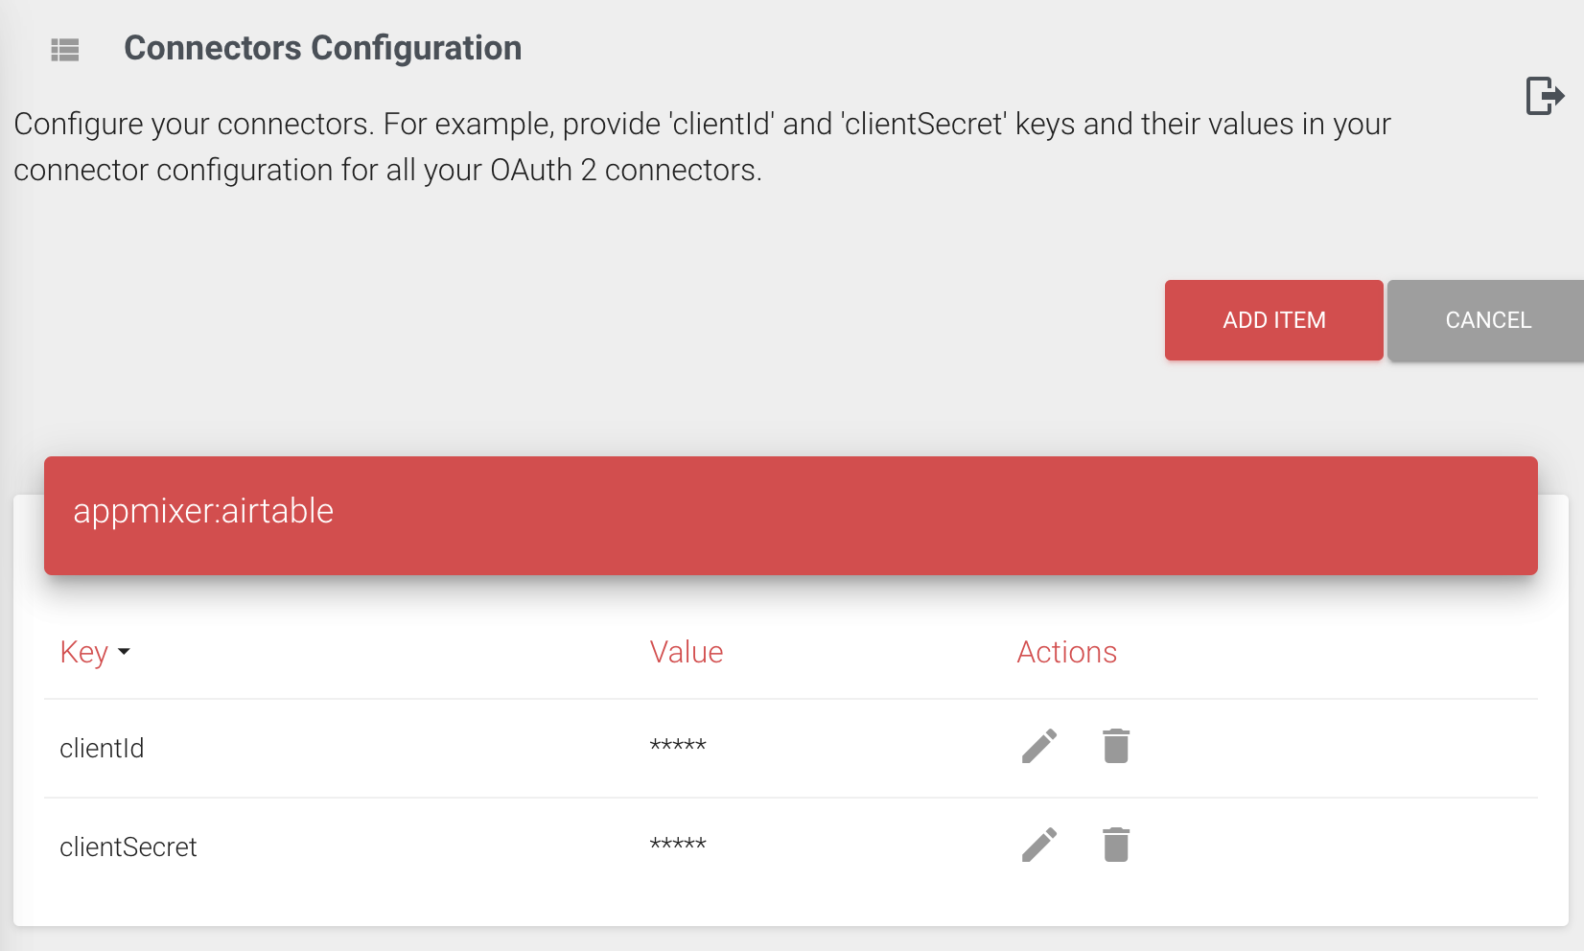Select the clientSecret key cell

[128, 847]
